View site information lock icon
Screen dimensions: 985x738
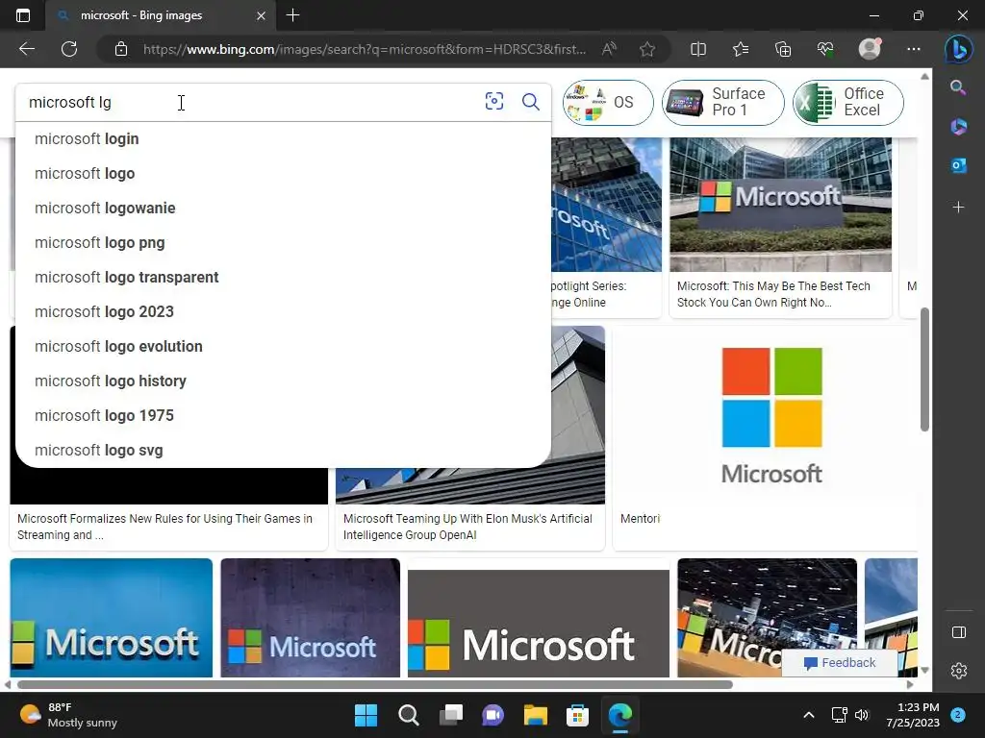click(x=120, y=49)
